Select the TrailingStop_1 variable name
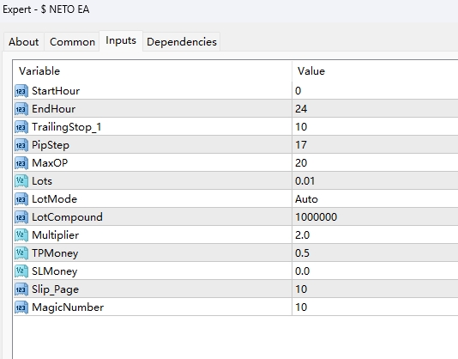Screen dimensions: 458x359 click(x=66, y=127)
